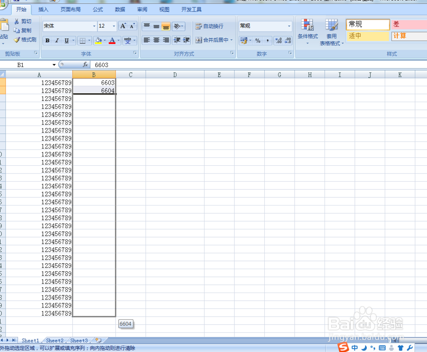The image size is (427, 352).
Task: Click the increase indent icon
Action: click(x=186, y=40)
